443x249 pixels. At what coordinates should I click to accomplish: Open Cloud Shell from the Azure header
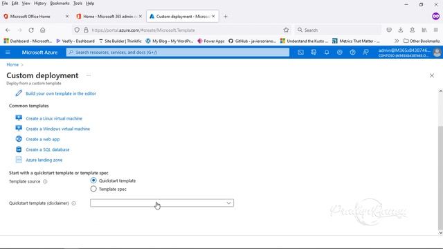pos(300,53)
